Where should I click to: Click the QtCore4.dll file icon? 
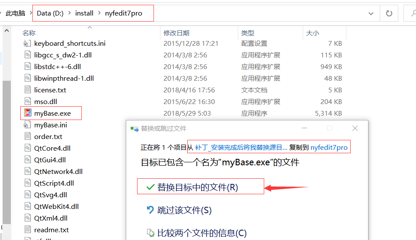28,148
